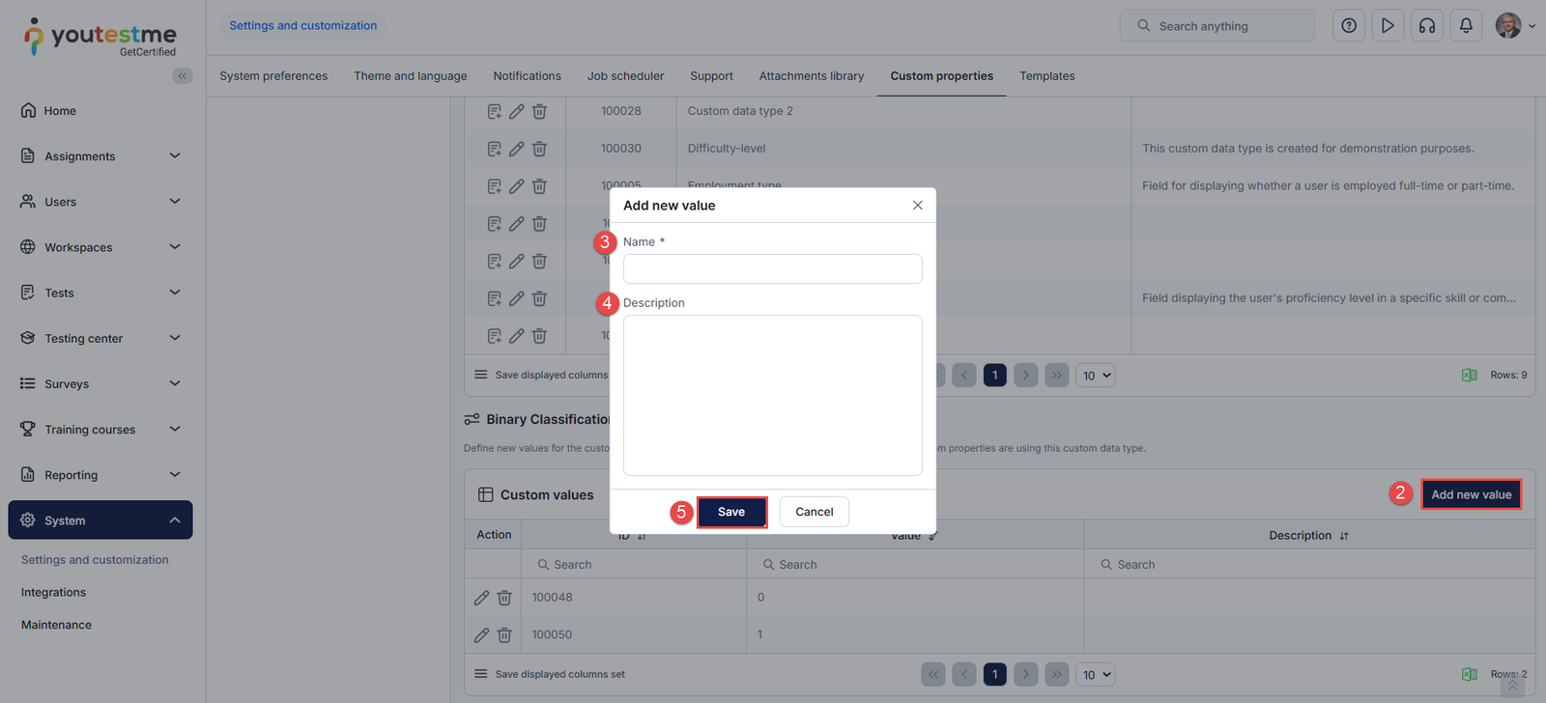Click the help question mark icon

(x=1349, y=26)
